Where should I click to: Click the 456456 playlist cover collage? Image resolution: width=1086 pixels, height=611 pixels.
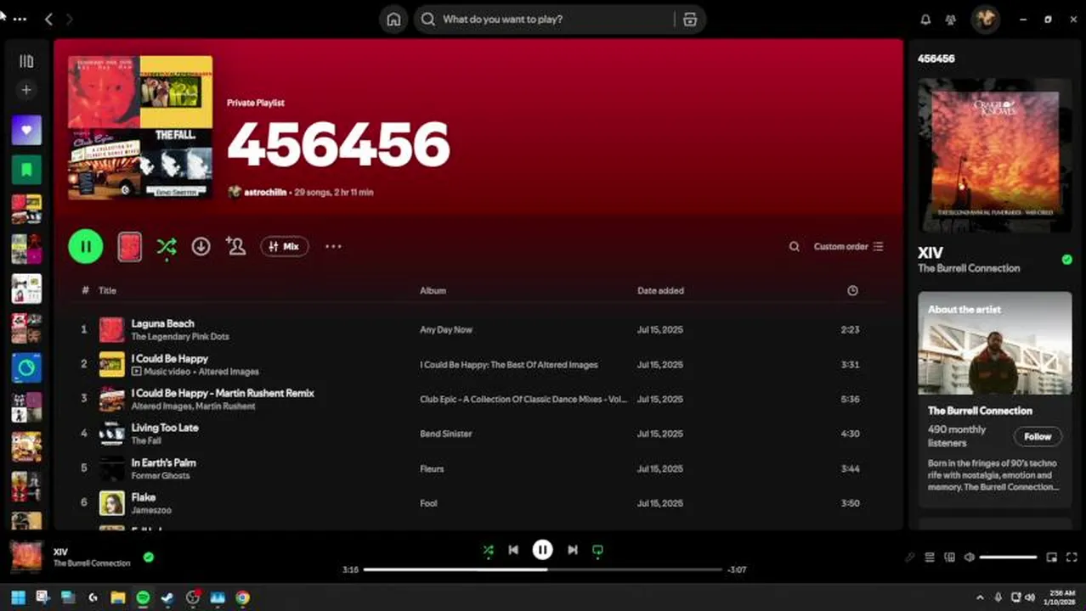[x=140, y=127]
